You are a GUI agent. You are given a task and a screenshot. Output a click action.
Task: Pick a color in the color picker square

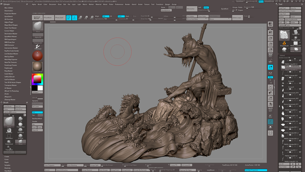coord(37,80)
